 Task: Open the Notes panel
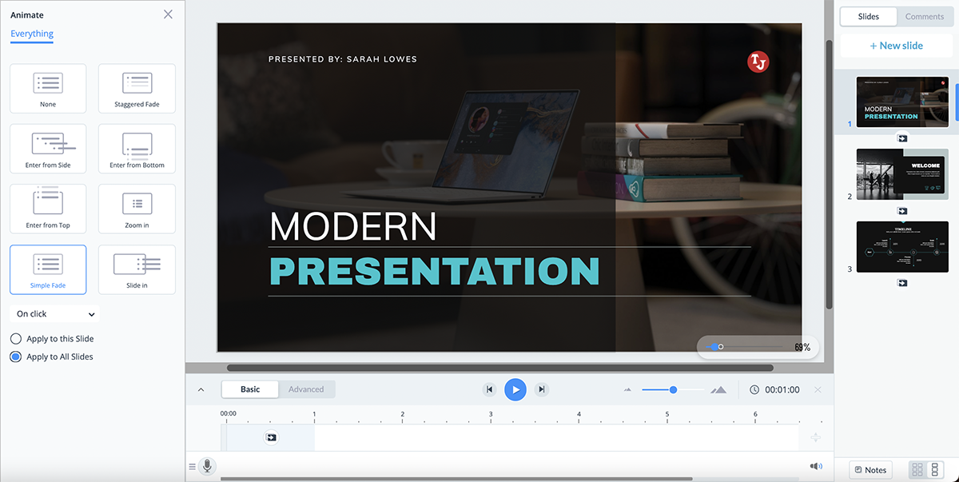click(870, 470)
